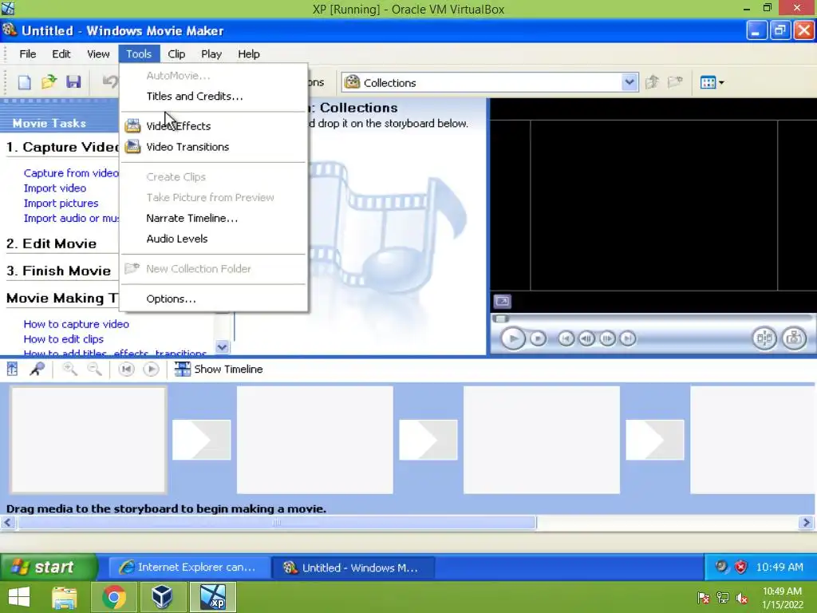Open the Views thumbnails dropdown button
This screenshot has height=613, width=817.
click(x=712, y=82)
